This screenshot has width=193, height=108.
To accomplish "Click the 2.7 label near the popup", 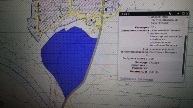I will pos(128,9).
